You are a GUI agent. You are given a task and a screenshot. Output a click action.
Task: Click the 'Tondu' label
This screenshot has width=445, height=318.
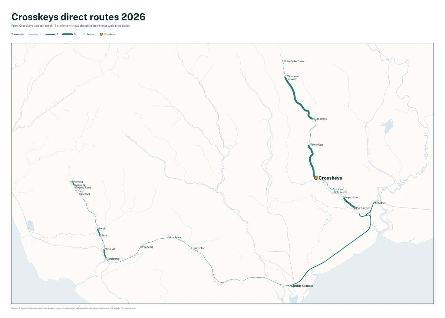(x=102, y=229)
